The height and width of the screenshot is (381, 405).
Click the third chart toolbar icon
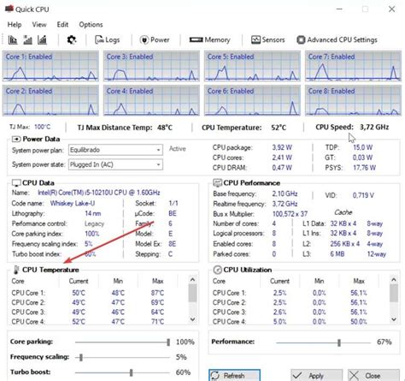[43, 40]
